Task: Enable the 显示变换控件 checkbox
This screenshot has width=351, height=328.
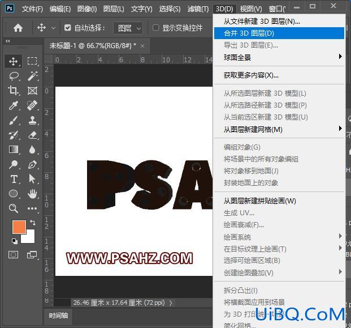Action: [155, 28]
